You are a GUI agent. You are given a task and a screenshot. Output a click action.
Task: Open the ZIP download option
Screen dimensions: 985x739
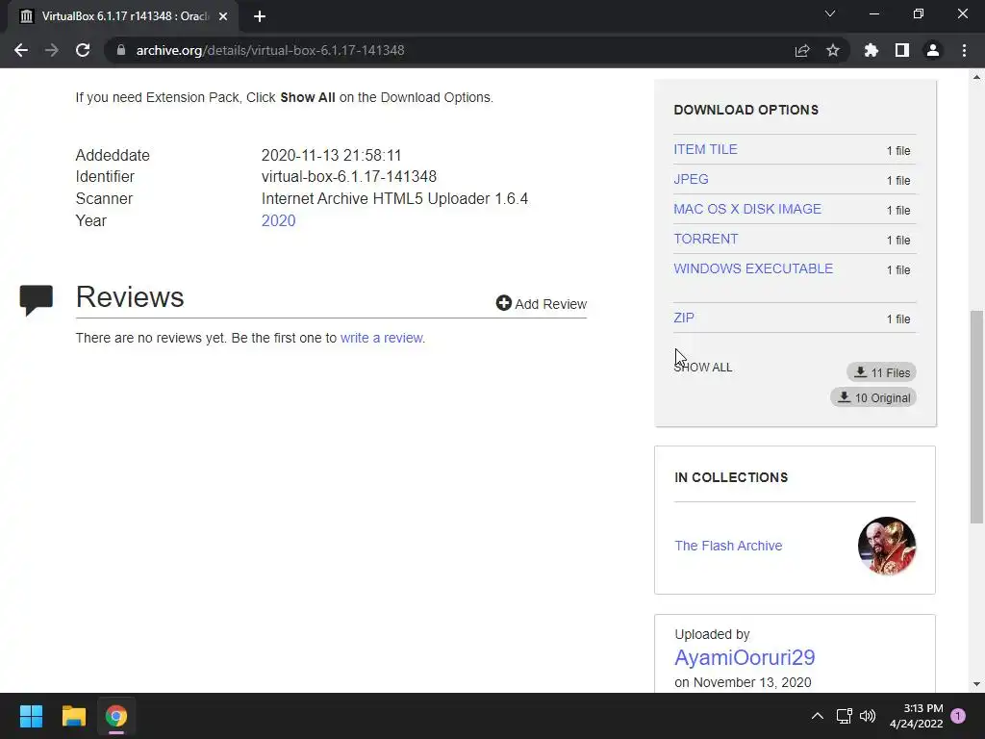(684, 318)
